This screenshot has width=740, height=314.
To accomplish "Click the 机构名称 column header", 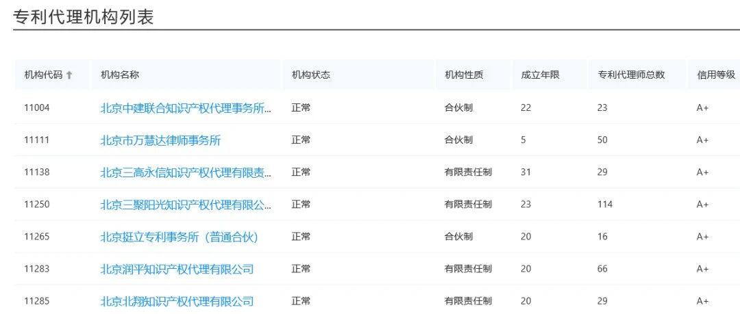I will tap(186, 75).
